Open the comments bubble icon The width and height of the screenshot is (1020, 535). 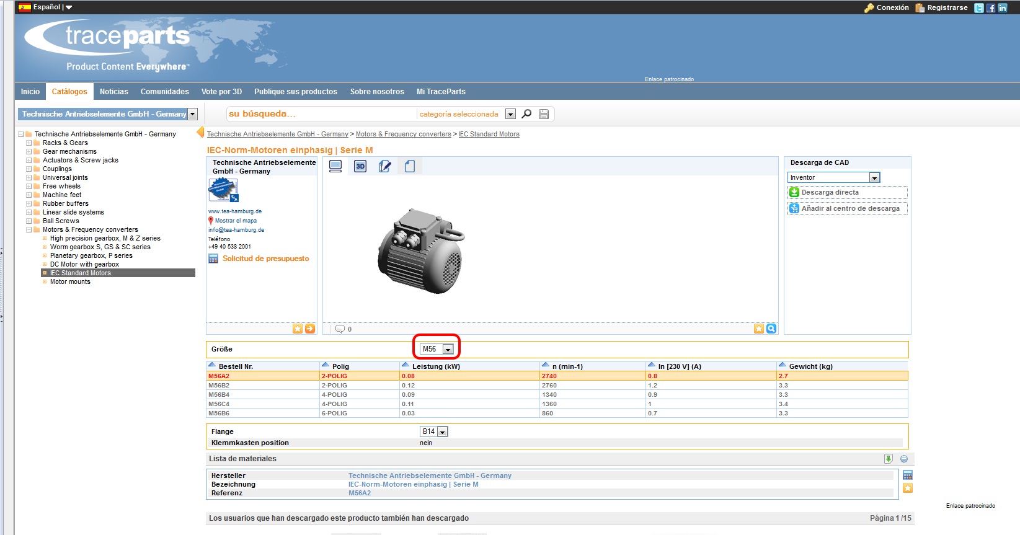[x=340, y=329]
